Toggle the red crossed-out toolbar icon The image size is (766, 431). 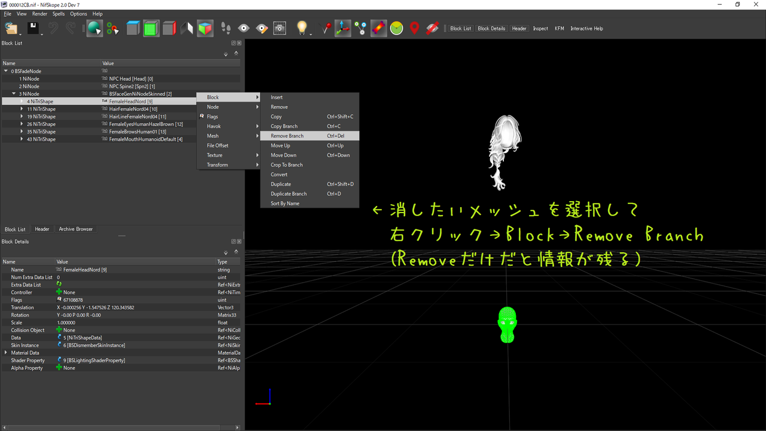click(432, 28)
